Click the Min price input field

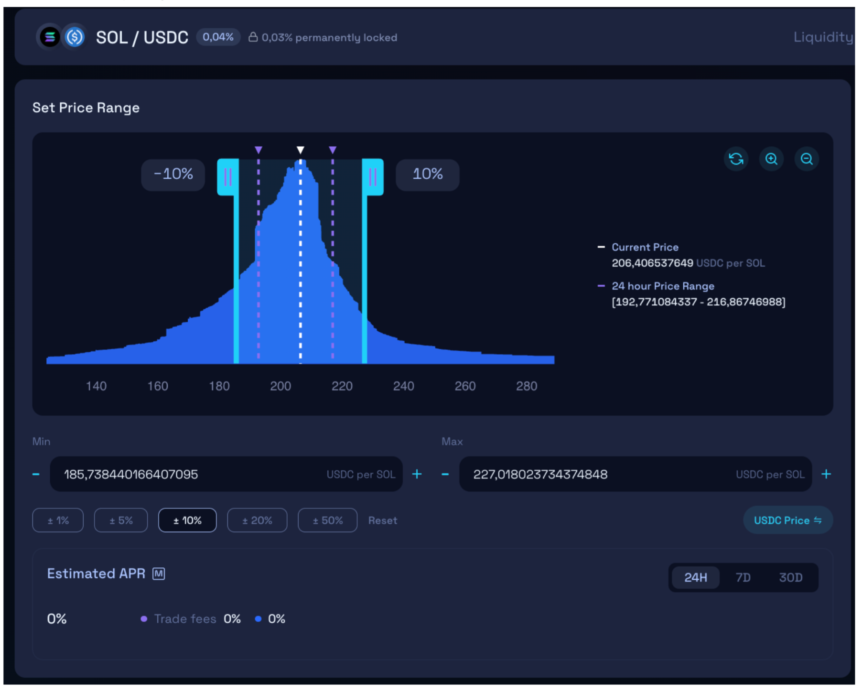pos(191,474)
